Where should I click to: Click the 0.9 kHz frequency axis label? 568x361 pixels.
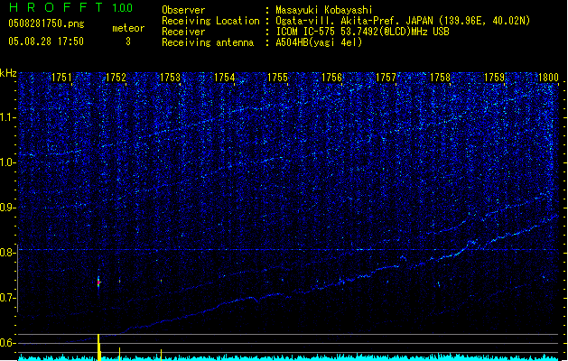click(8, 208)
